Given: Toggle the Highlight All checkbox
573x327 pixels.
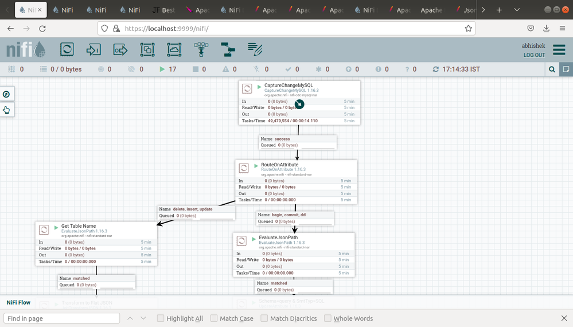Looking at the screenshot, I should click(x=161, y=318).
